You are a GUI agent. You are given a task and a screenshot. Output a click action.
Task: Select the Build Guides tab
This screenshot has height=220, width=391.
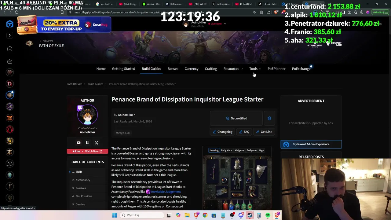tap(151, 69)
